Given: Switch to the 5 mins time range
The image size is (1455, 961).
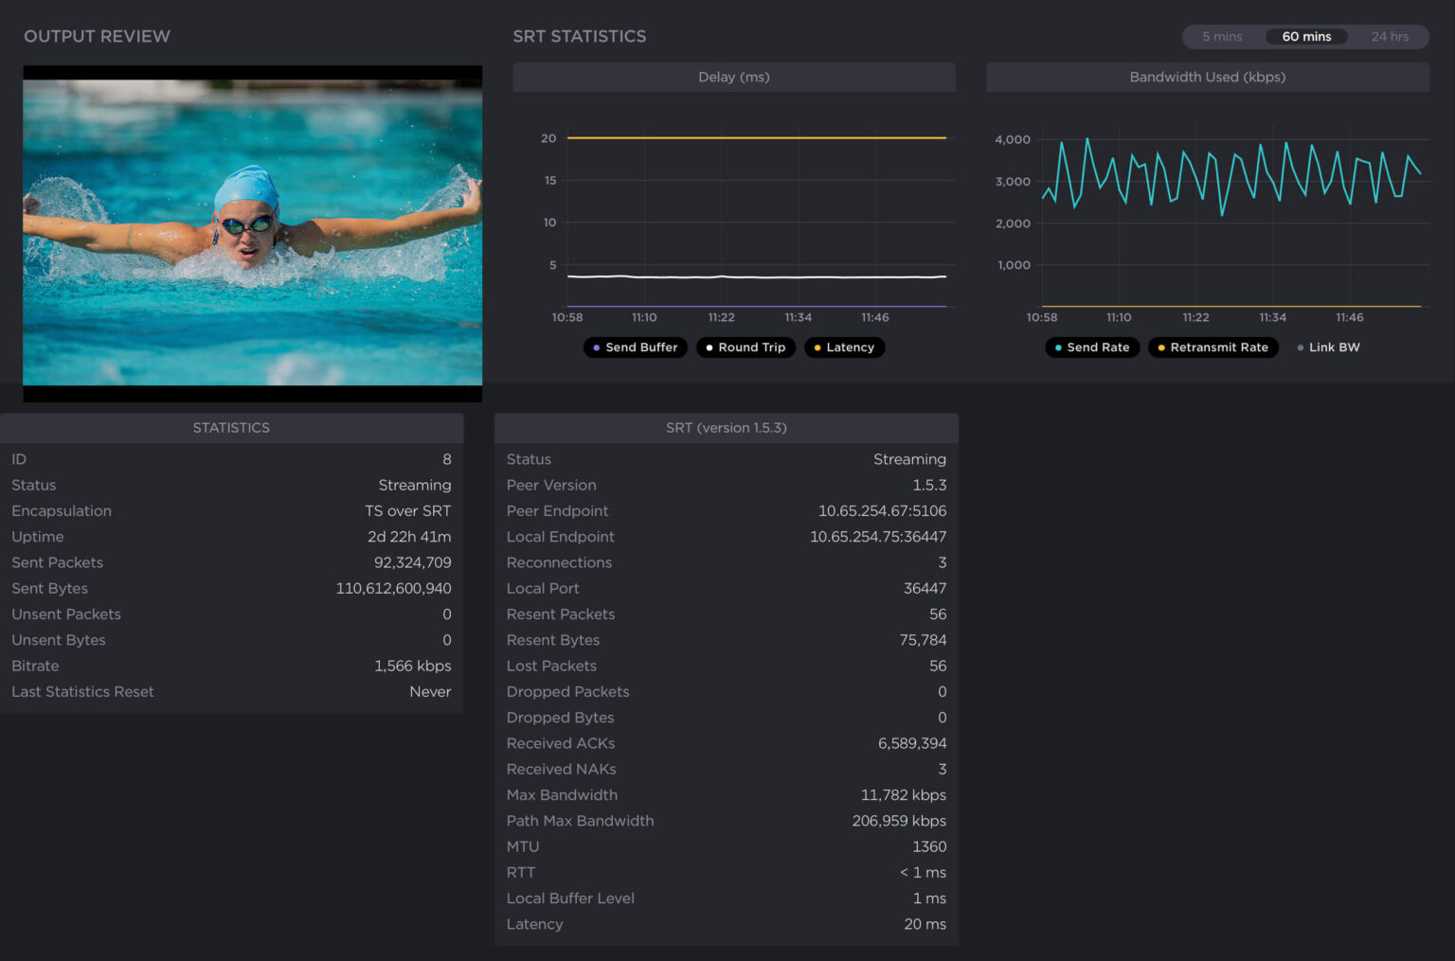Looking at the screenshot, I should tap(1221, 36).
